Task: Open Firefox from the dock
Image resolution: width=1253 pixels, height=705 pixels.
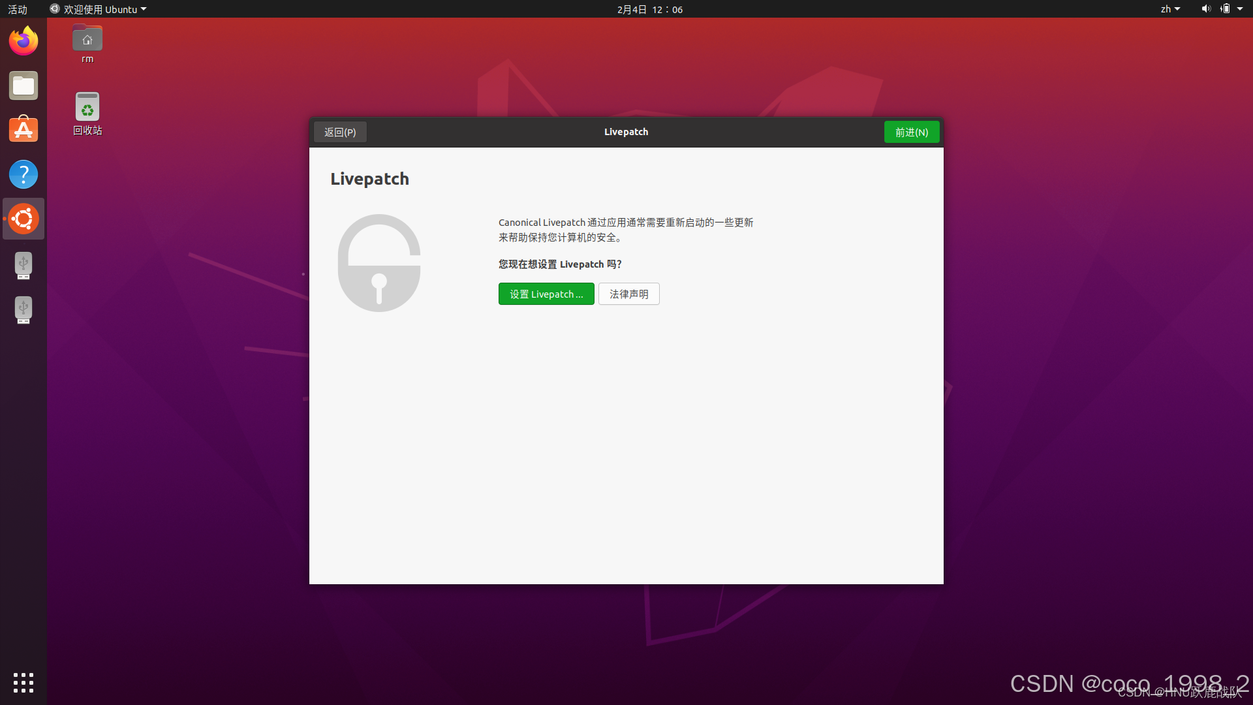Action: coord(23,41)
